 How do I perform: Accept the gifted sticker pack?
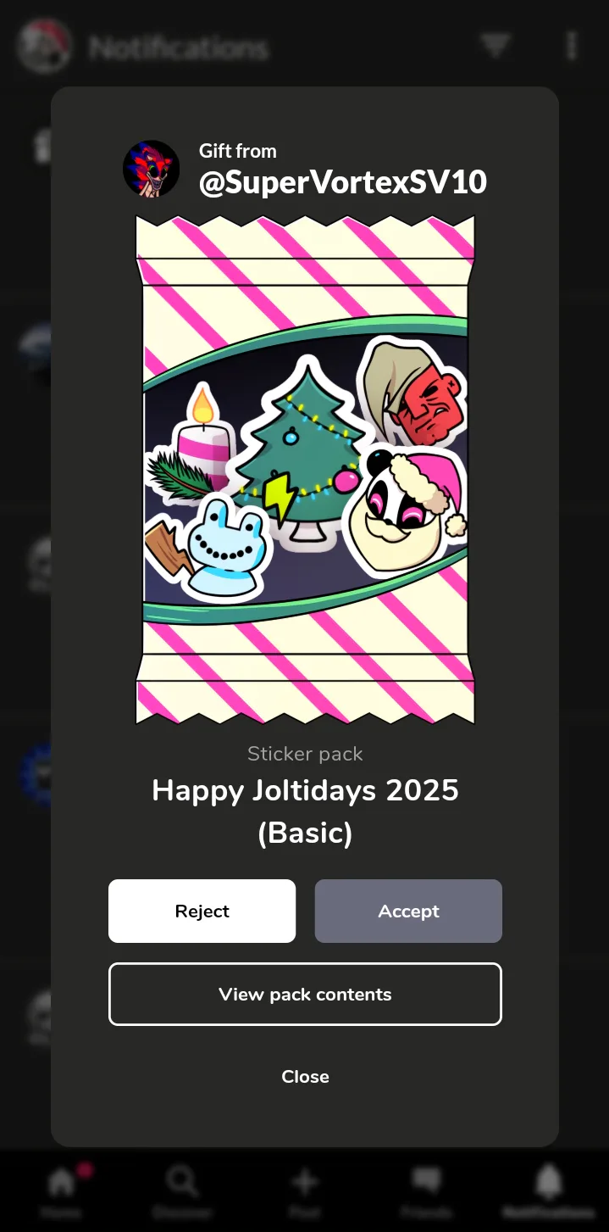pyautogui.click(x=408, y=911)
